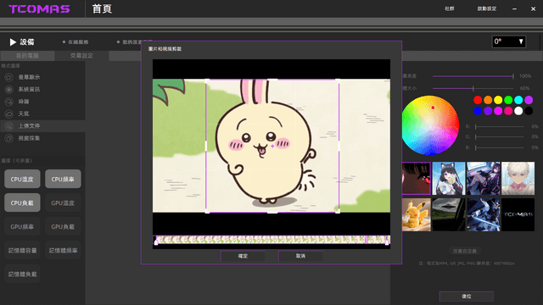
Task: Click the crop box right-edge handle
Action: point(339,146)
